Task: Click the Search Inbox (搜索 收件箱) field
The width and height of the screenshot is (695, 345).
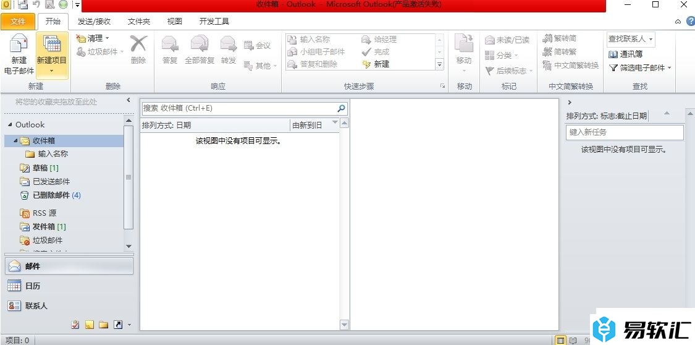Action: (239, 108)
